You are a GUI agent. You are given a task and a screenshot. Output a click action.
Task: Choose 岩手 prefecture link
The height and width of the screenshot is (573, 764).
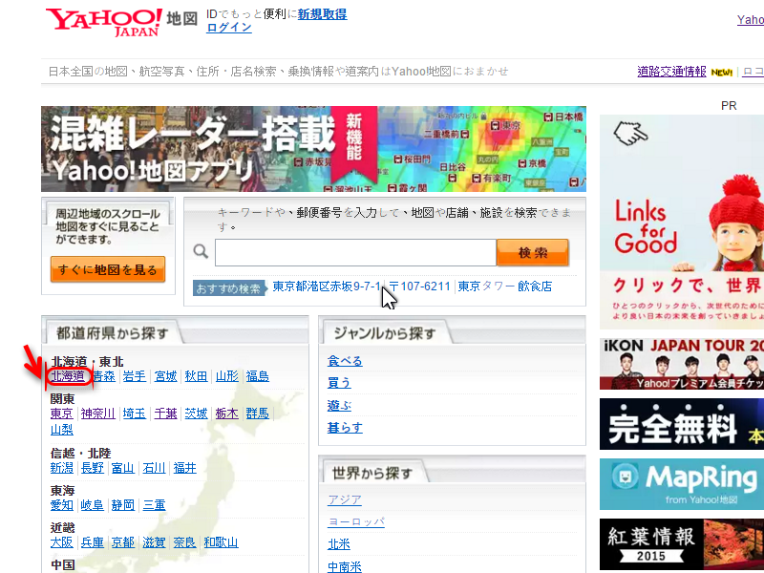pyautogui.click(x=135, y=376)
